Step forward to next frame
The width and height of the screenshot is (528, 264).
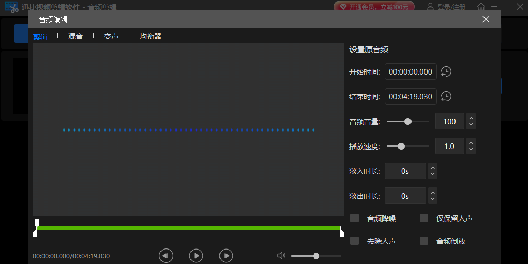pyautogui.click(x=226, y=255)
